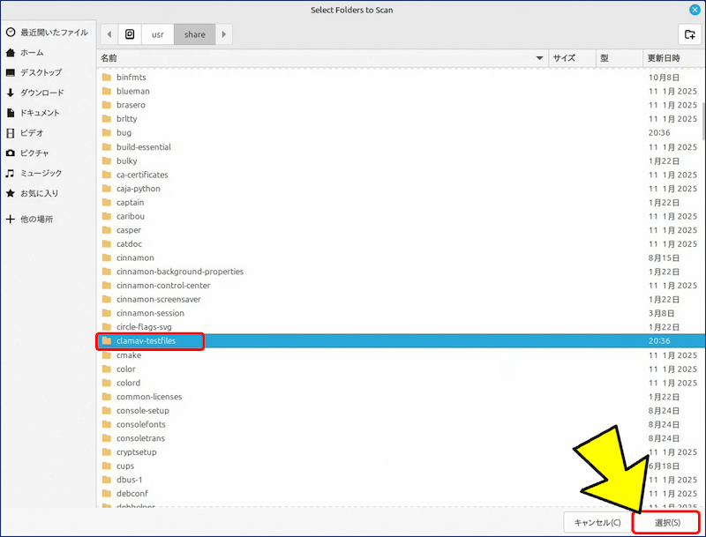This screenshot has height=537, width=706.
Task: Click the root filesystem path icon
Action: (130, 34)
